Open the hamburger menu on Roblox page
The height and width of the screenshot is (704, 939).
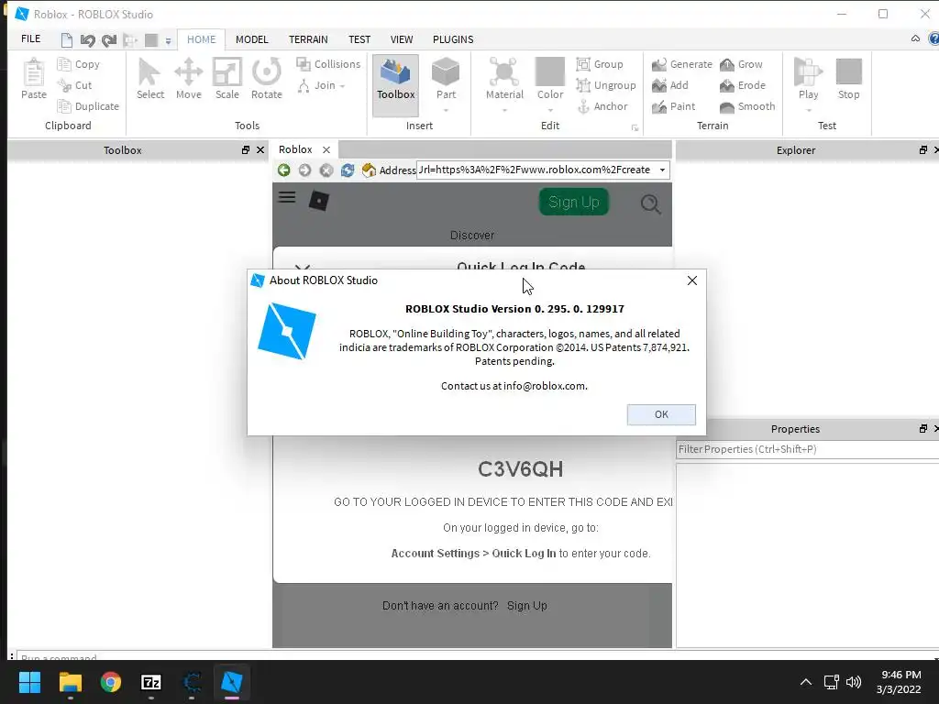click(287, 197)
